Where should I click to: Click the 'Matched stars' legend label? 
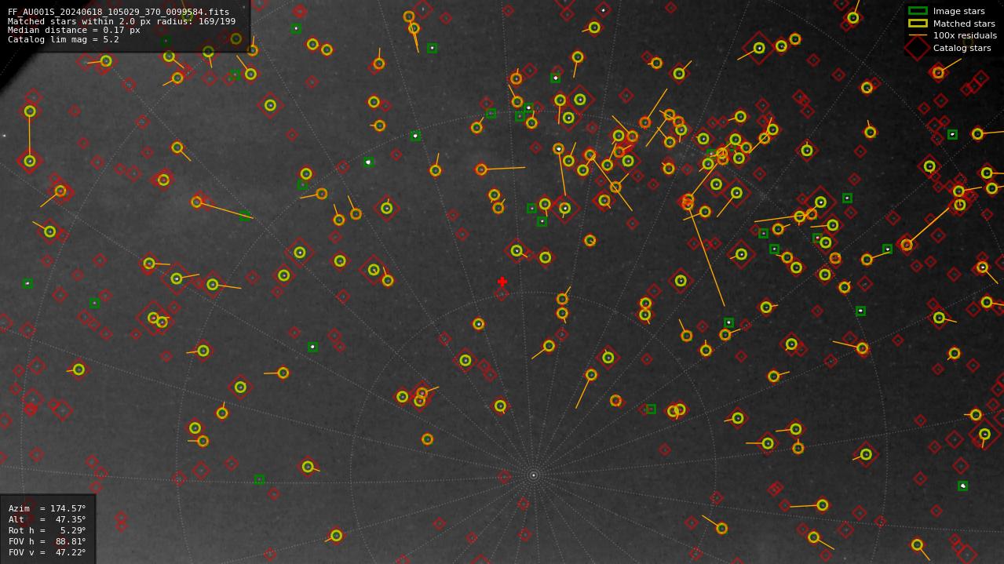tap(964, 24)
